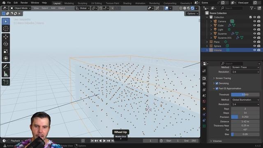Expand the Screen Tracing section

point(214,78)
